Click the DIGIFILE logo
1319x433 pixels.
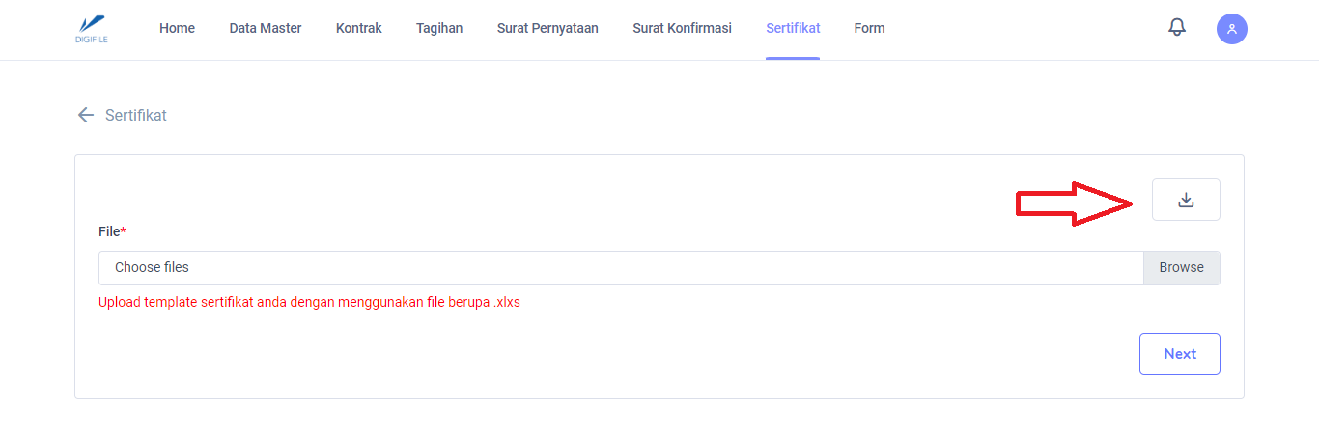tap(91, 29)
